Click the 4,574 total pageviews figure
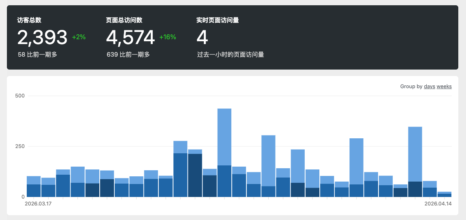 [x=130, y=38]
